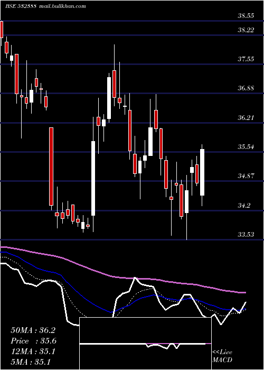Image resolution: width=264 pixels, height=370 pixels.
Task: Click the 36.88 price level label
Action: tap(246, 88)
